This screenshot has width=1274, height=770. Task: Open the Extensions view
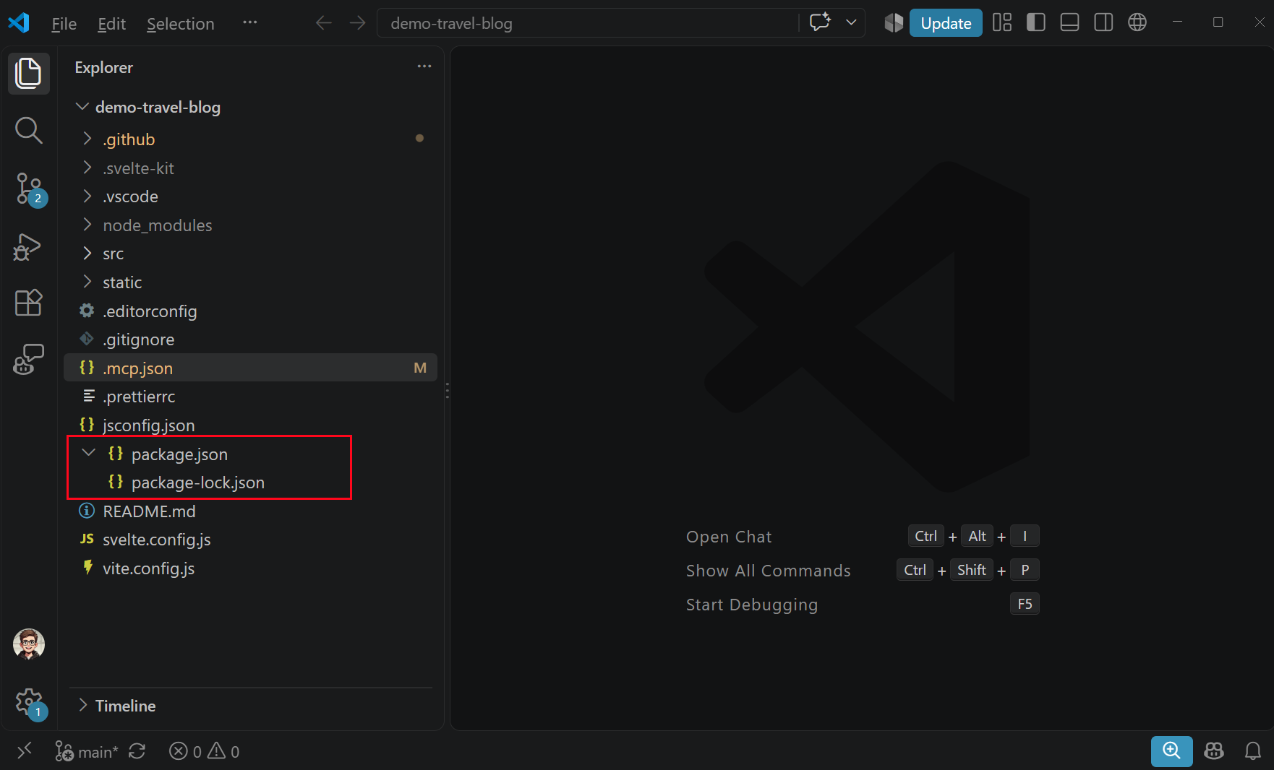point(29,303)
